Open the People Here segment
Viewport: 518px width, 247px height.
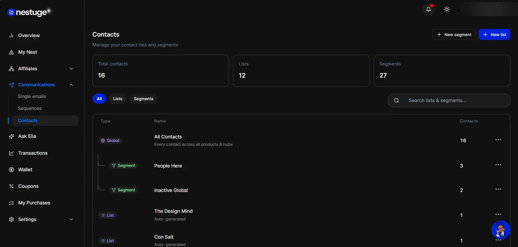[x=168, y=166]
